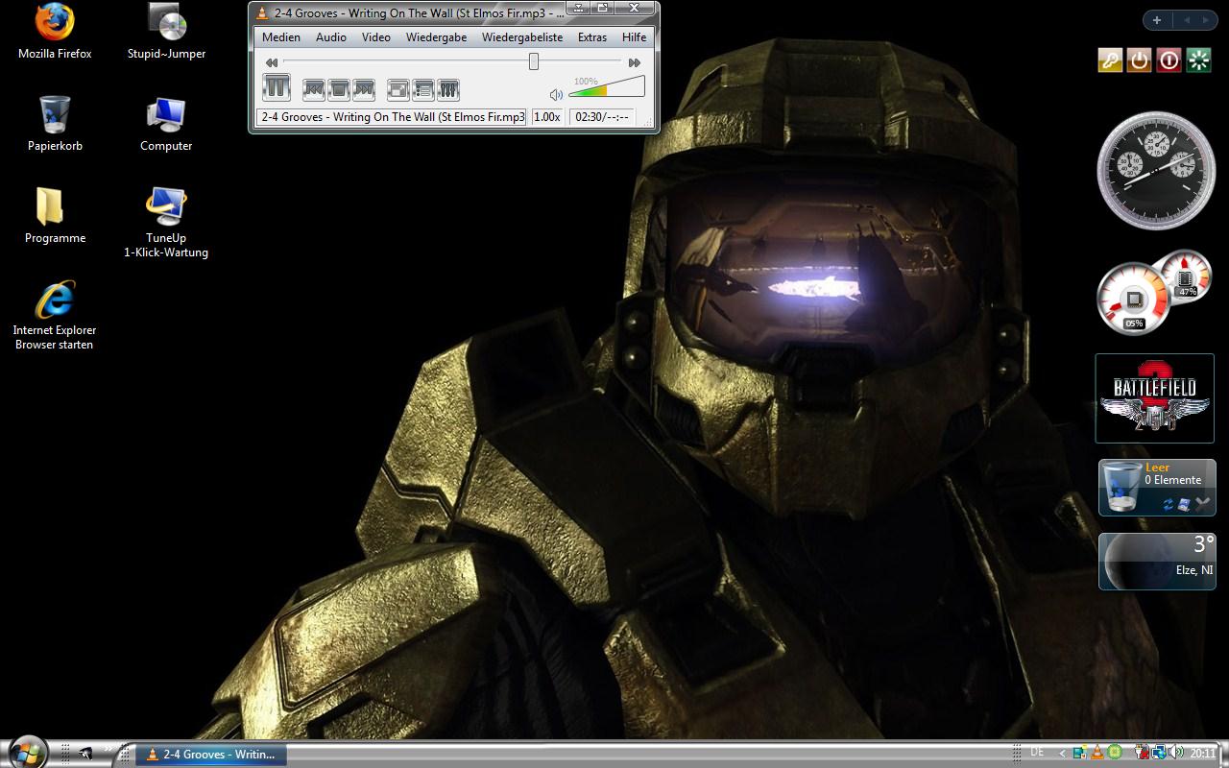The width and height of the screenshot is (1229, 768).
Task: Expand the Extras menu
Action: (591, 37)
